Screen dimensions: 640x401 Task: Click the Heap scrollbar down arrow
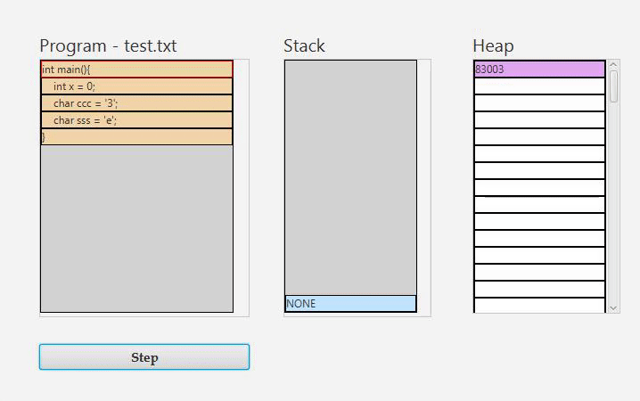(x=613, y=307)
